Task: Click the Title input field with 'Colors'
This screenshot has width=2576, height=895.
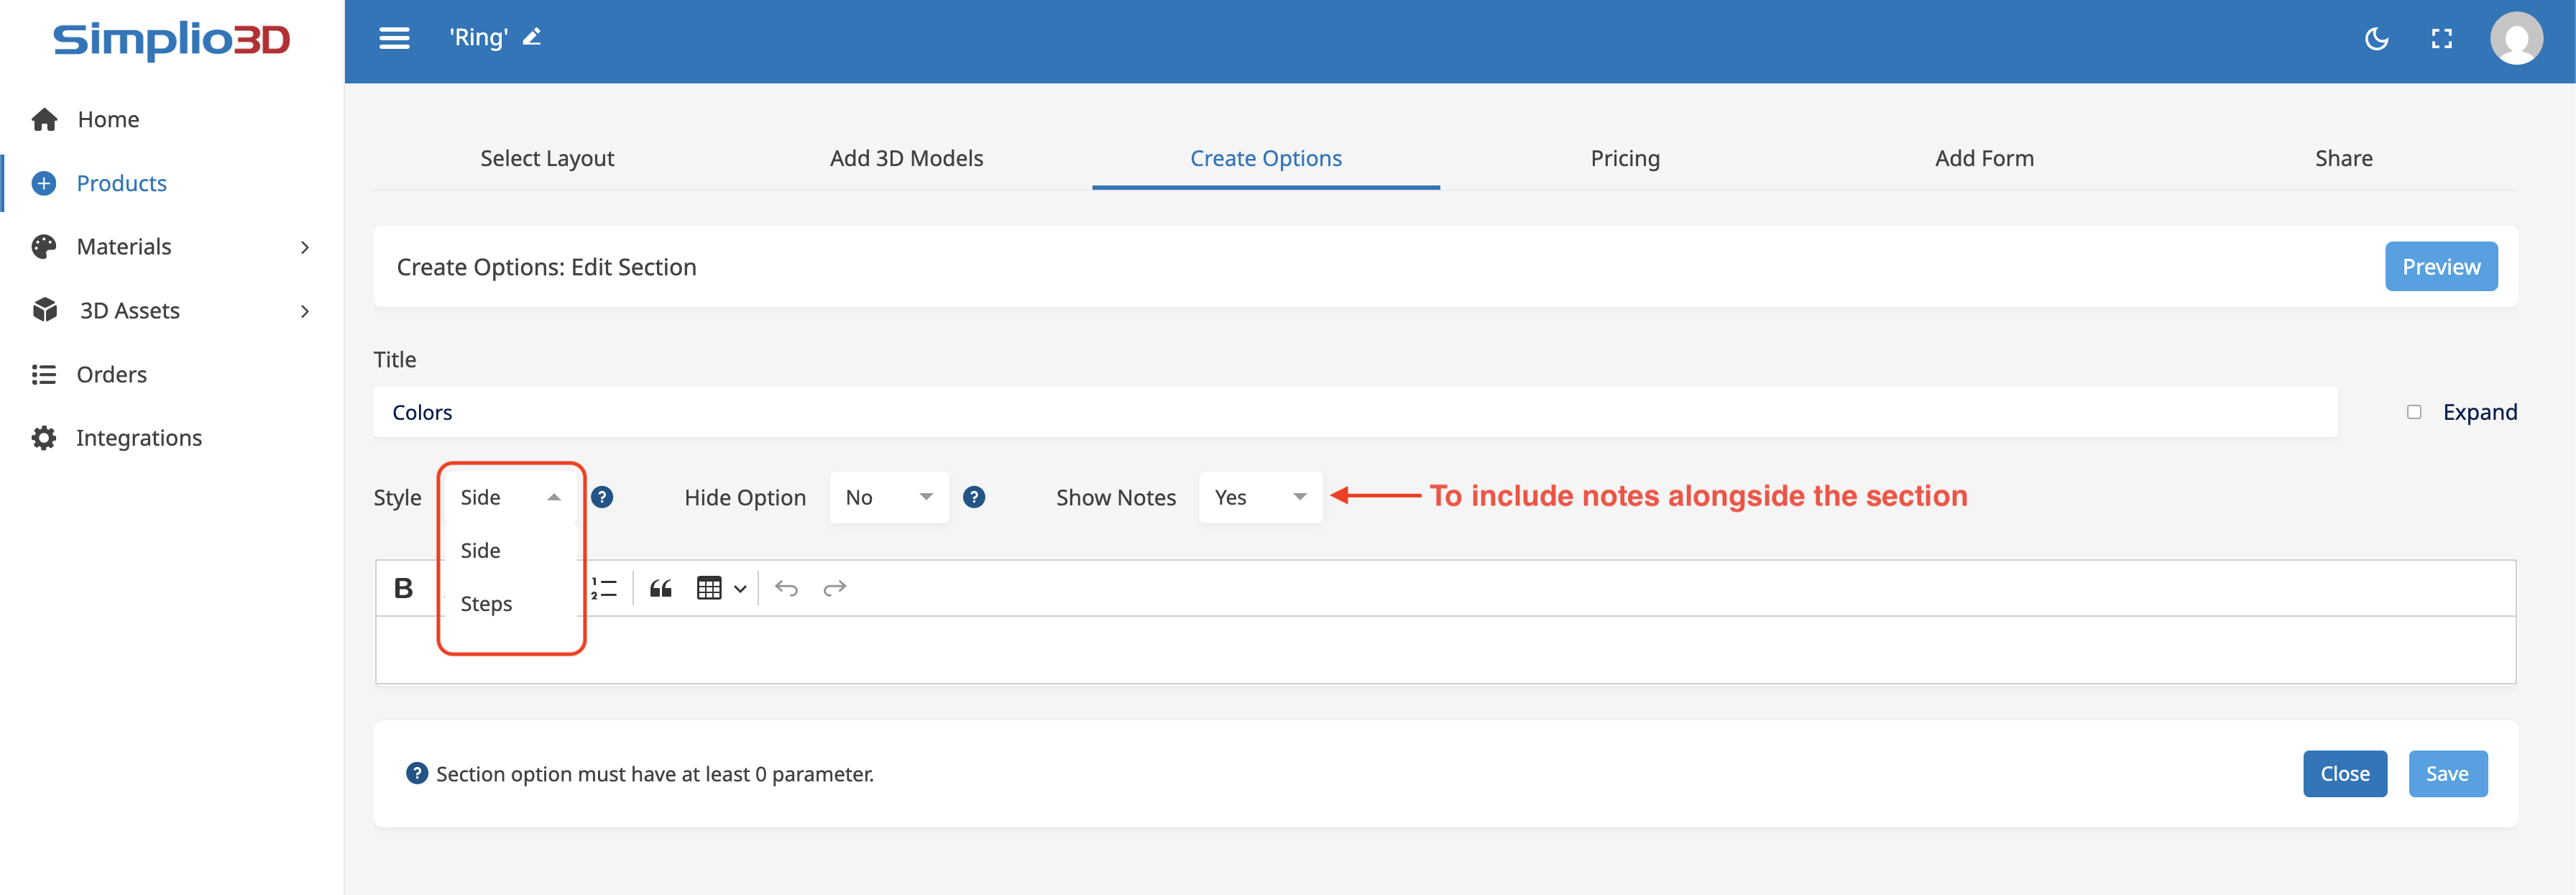Action: pos(1354,412)
